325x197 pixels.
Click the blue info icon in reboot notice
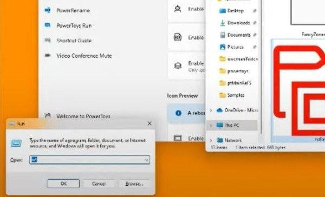[x=178, y=113]
